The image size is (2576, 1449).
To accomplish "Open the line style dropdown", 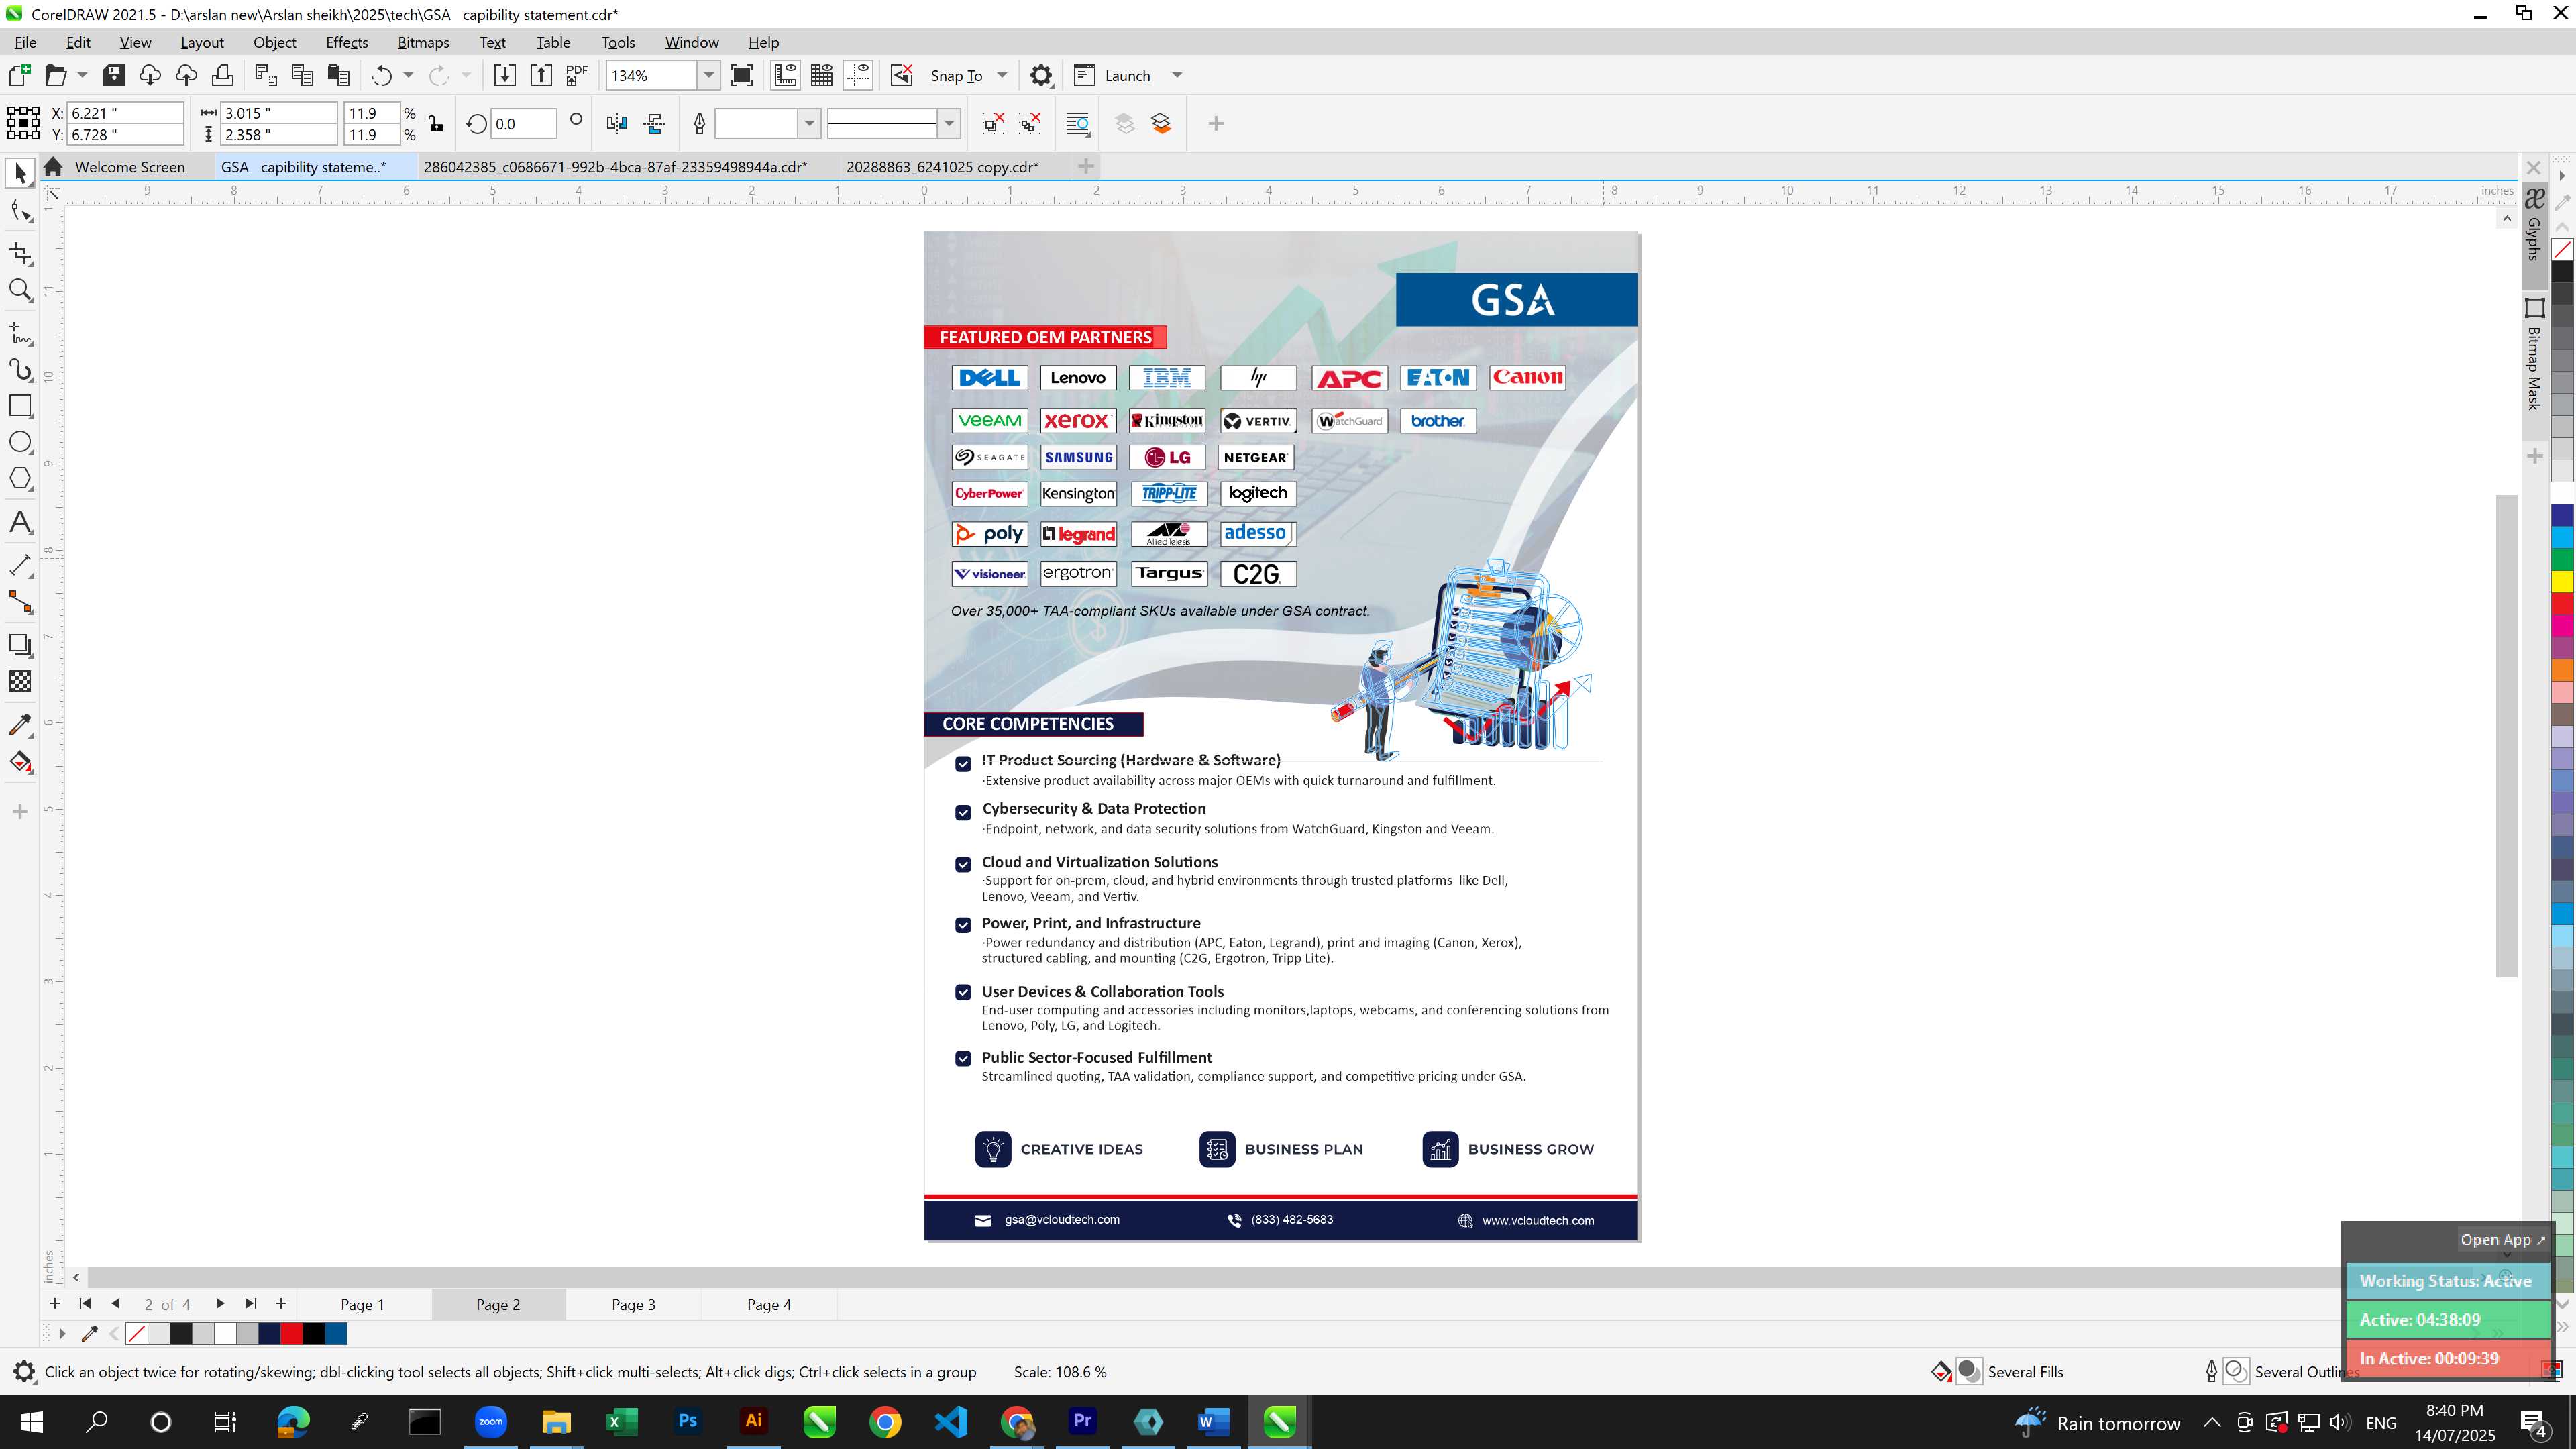I will (949, 123).
